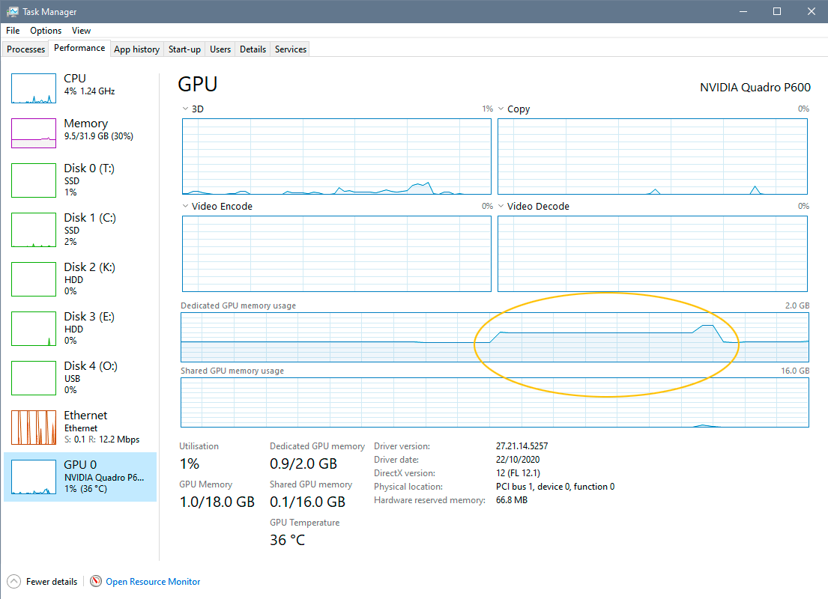Click the Fewer details circle arrow icon
Screen dimensions: 828x599
tap(14, 581)
